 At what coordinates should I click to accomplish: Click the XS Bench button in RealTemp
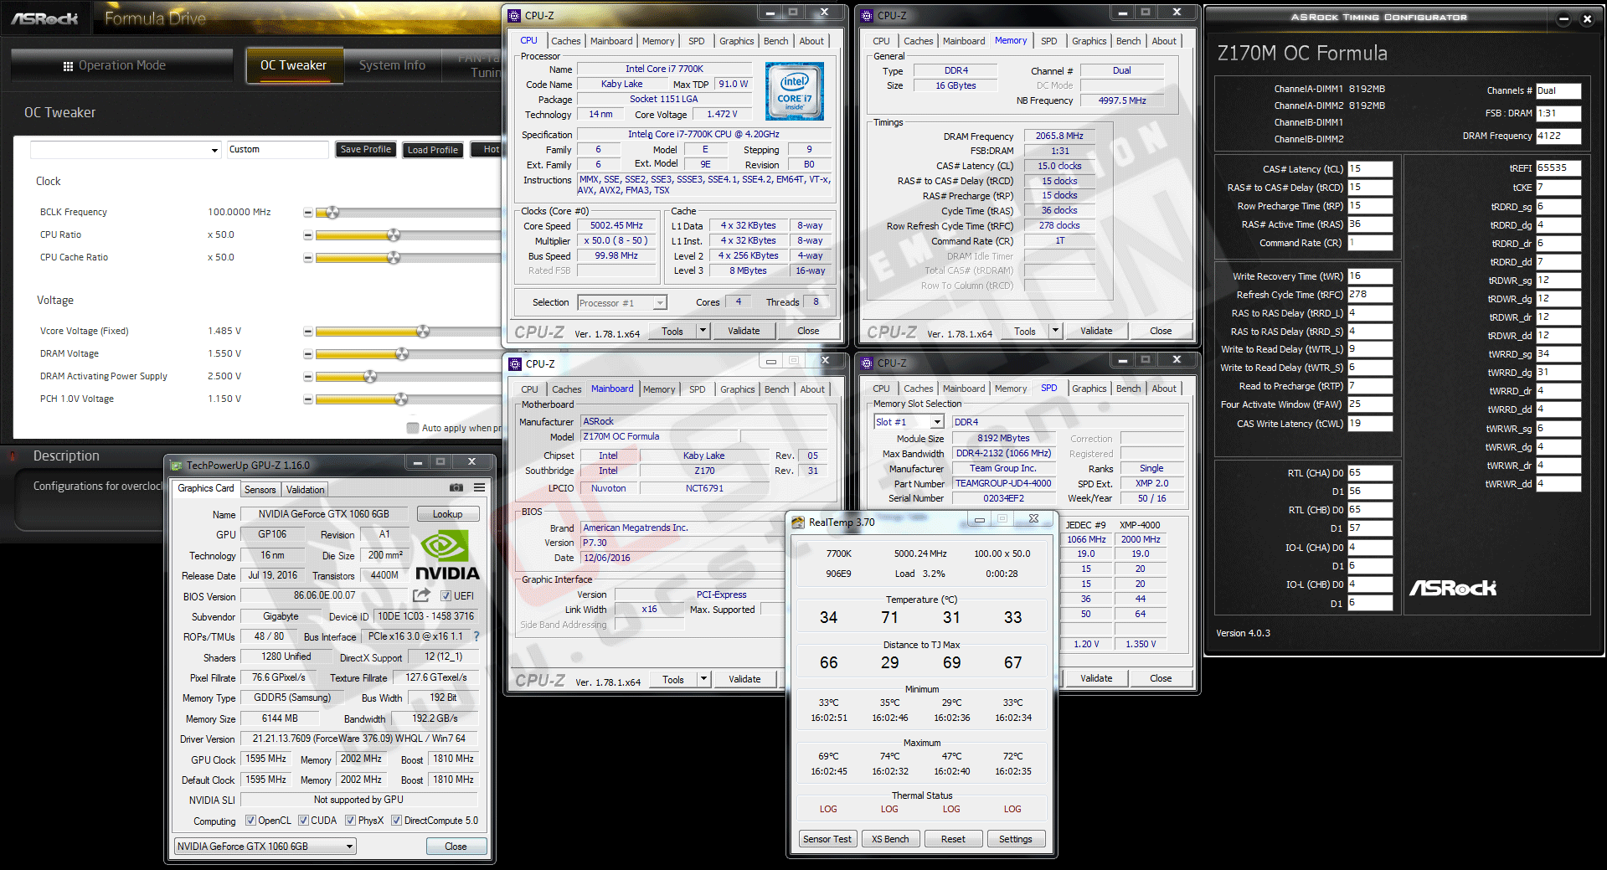(x=890, y=839)
